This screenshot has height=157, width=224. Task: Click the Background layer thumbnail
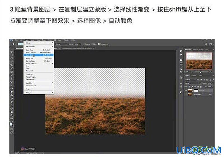pos(190,94)
